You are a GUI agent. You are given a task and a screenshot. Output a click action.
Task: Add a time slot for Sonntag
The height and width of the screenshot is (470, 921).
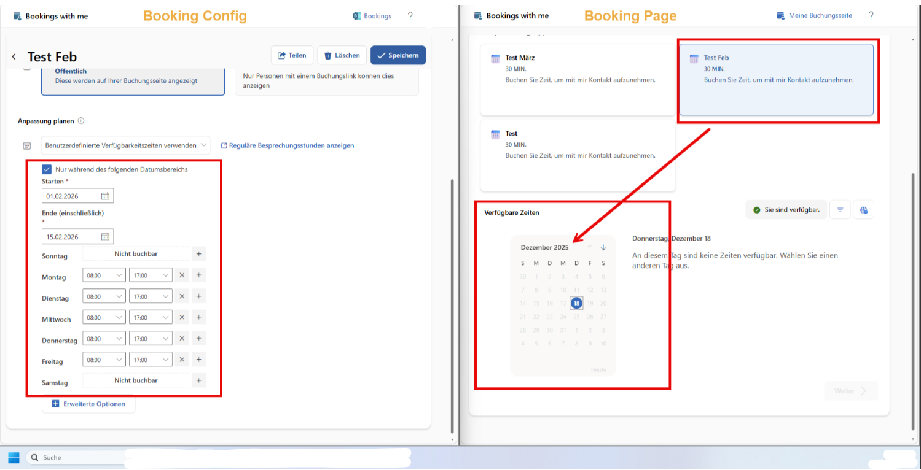click(x=198, y=254)
